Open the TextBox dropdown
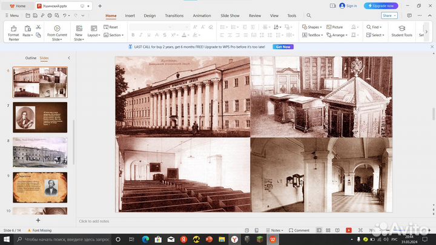This screenshot has width=436, height=245. coord(312,35)
